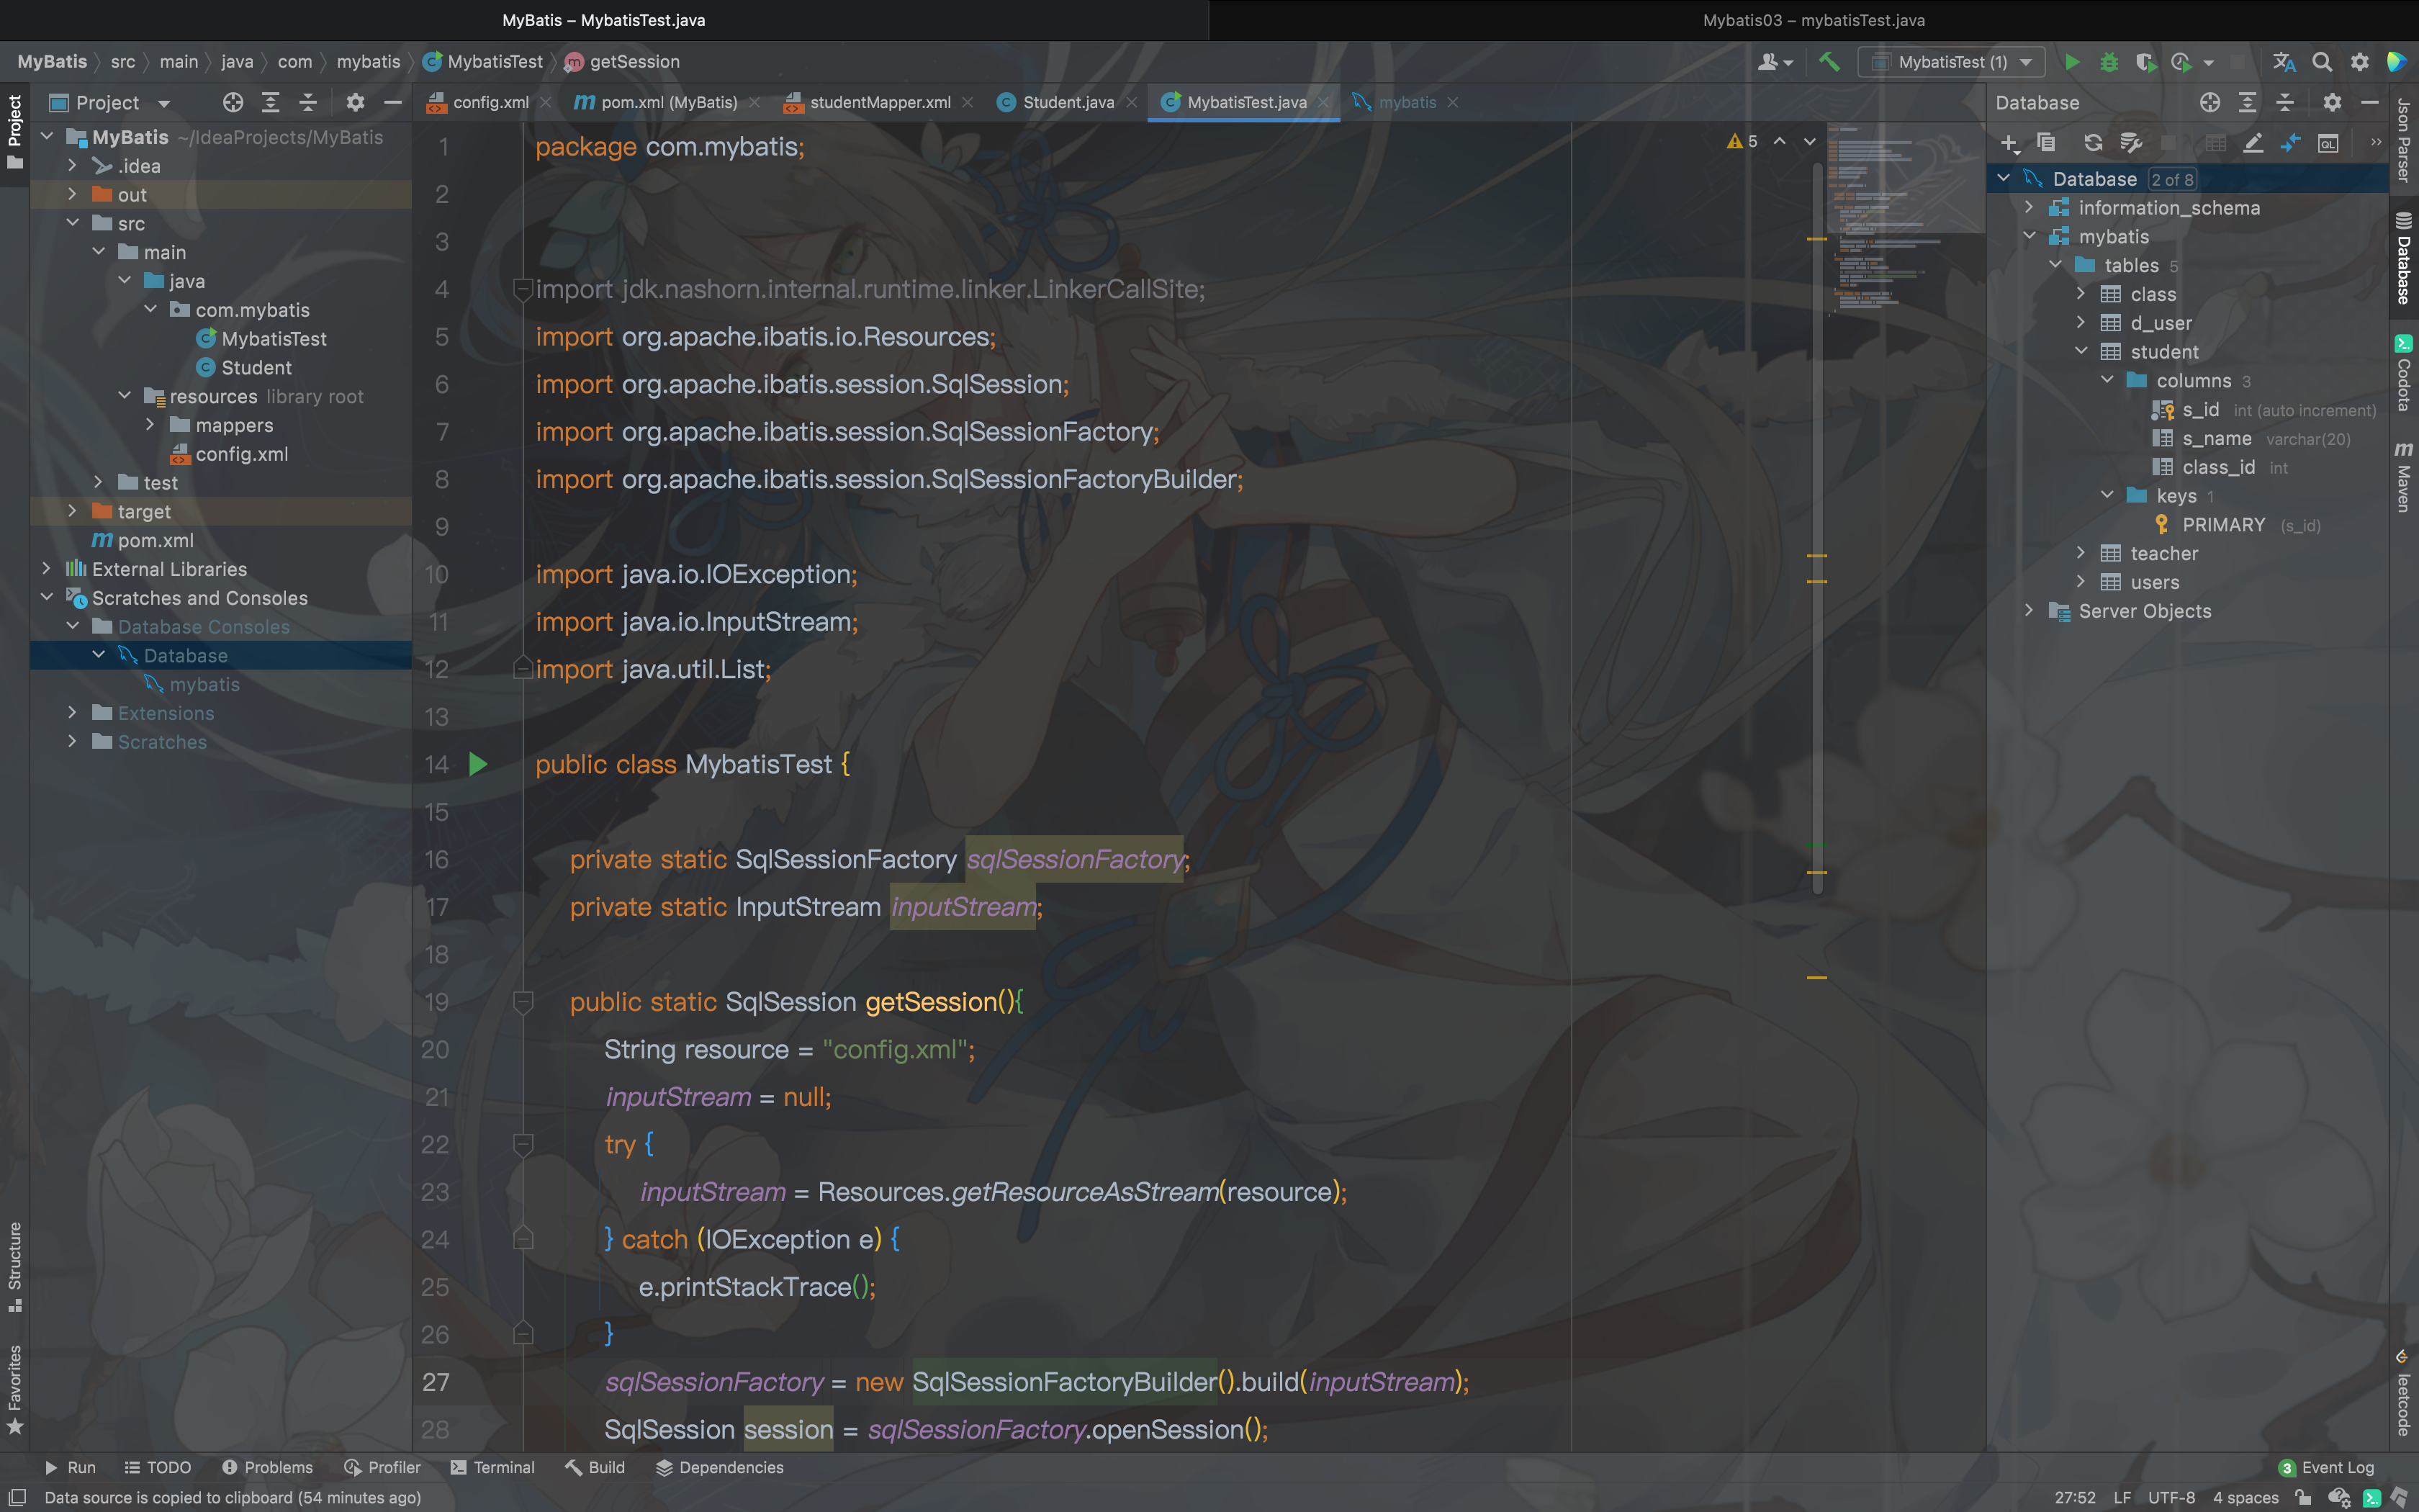Click the green Run button in toolbar
The height and width of the screenshot is (1512, 2419).
2072,62
